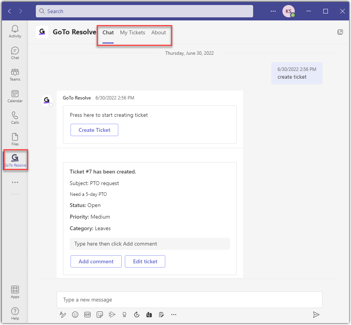Click the clipboard-with-pencil icon in compose toolbar
This screenshot has width=351, height=325.
pos(161,315)
